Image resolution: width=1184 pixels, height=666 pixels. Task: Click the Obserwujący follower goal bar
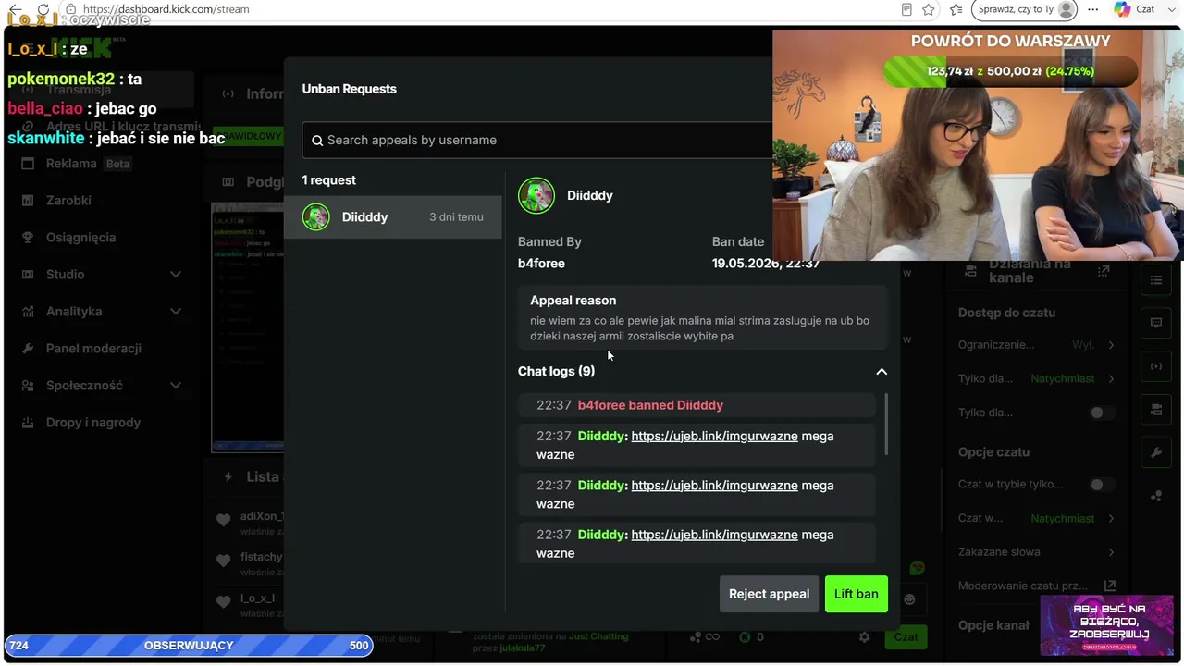[189, 646]
